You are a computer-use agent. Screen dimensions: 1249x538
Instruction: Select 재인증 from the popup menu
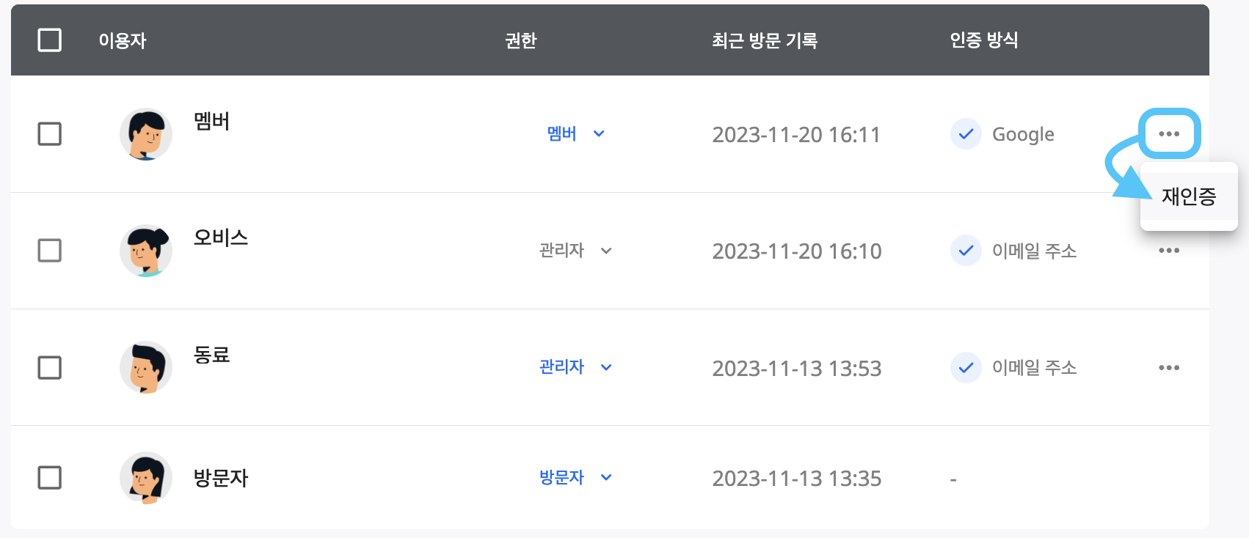click(1189, 196)
